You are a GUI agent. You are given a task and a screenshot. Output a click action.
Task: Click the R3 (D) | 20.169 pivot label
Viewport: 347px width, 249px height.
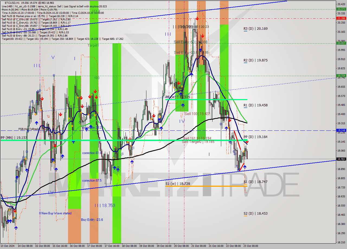255,28
